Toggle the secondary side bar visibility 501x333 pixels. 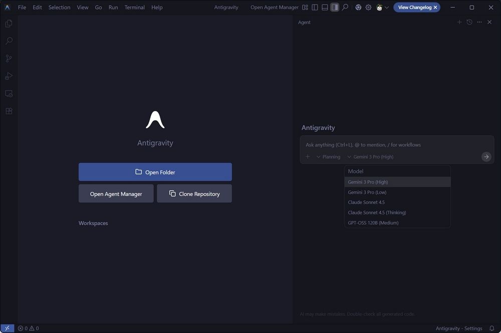click(x=334, y=8)
